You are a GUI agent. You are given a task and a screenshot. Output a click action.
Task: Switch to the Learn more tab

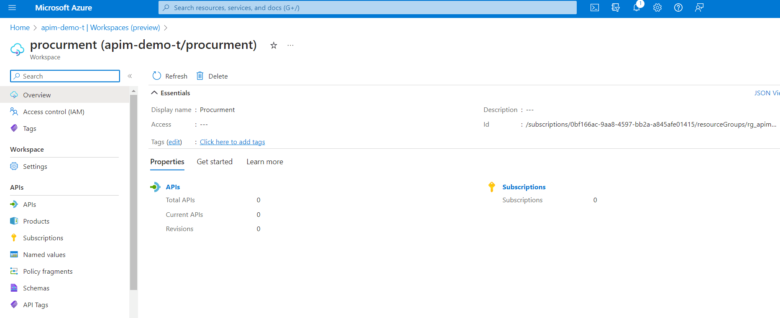click(265, 162)
